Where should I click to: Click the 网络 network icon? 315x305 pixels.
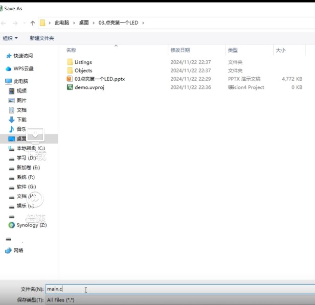point(8,250)
